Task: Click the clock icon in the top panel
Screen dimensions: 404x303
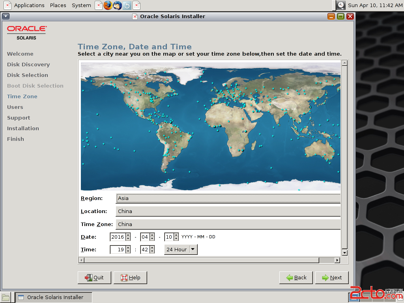Action: (340, 5)
